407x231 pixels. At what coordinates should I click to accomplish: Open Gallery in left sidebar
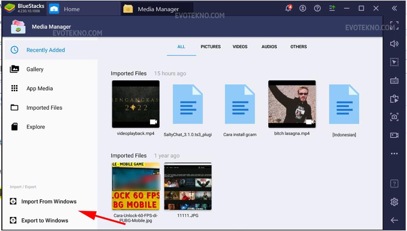[x=35, y=69]
